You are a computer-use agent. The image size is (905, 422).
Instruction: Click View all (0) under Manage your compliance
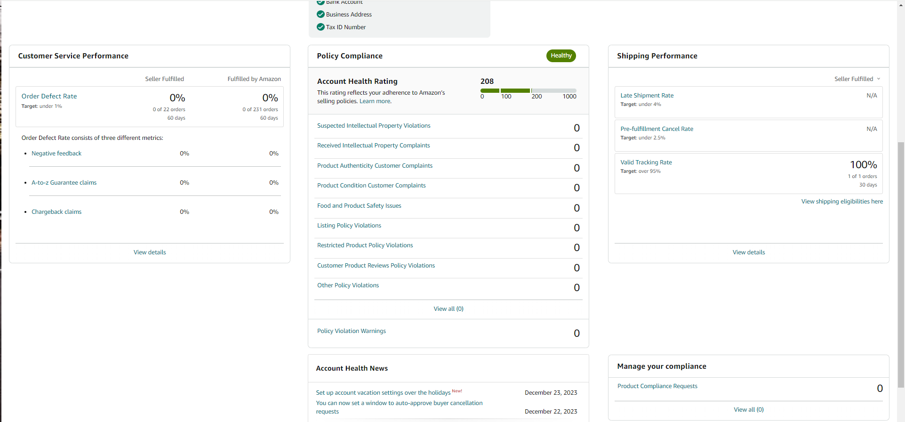pyautogui.click(x=749, y=410)
